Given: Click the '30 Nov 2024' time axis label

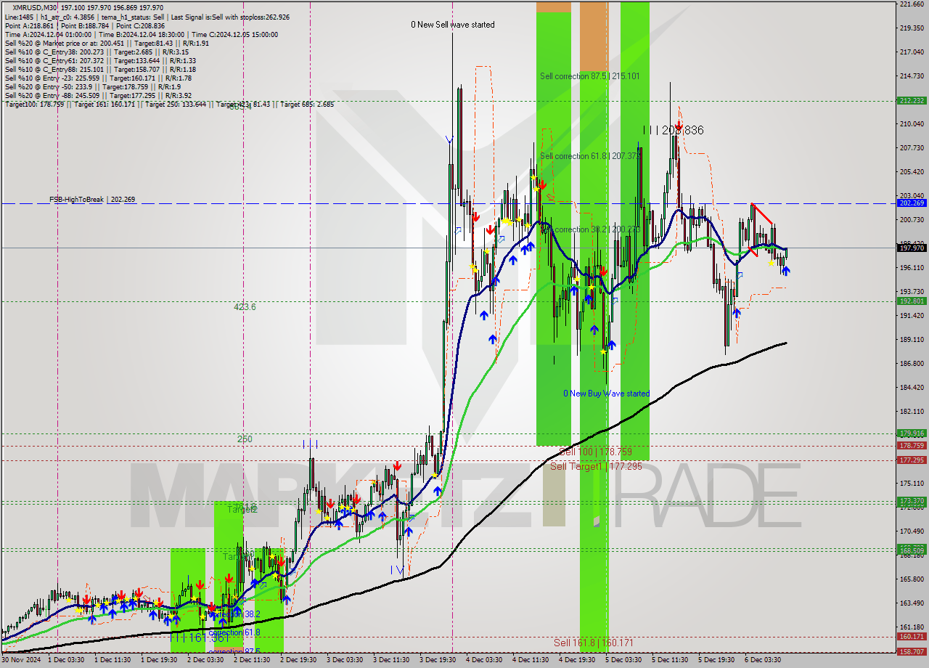Looking at the screenshot, I should point(22,660).
